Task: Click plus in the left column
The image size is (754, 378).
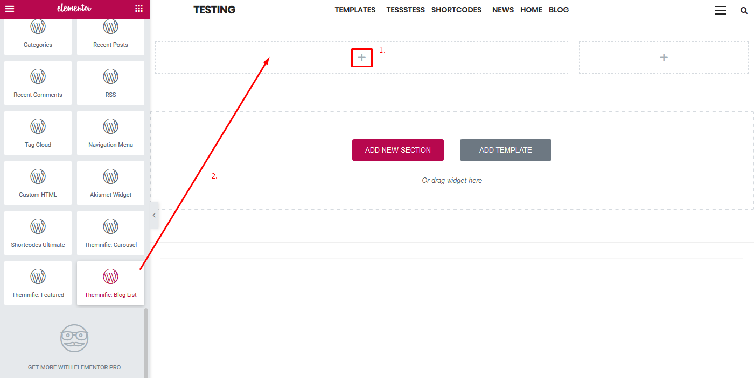Action: pyautogui.click(x=361, y=58)
